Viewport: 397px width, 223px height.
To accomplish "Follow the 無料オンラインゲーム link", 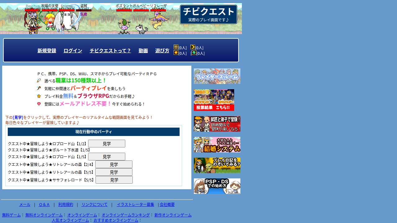I will (x=44, y=215).
